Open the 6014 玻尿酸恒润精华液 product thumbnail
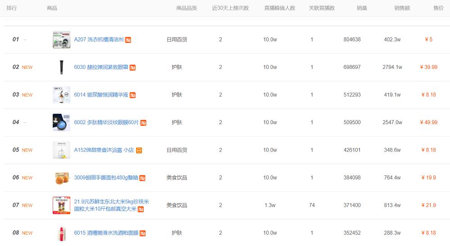Viewport: 450px width, 246px height. tap(61, 95)
